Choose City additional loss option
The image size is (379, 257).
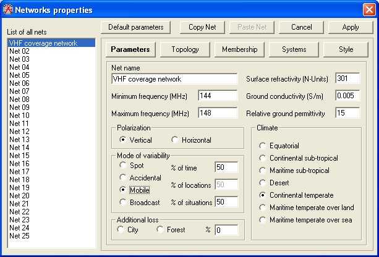pyautogui.click(x=121, y=230)
